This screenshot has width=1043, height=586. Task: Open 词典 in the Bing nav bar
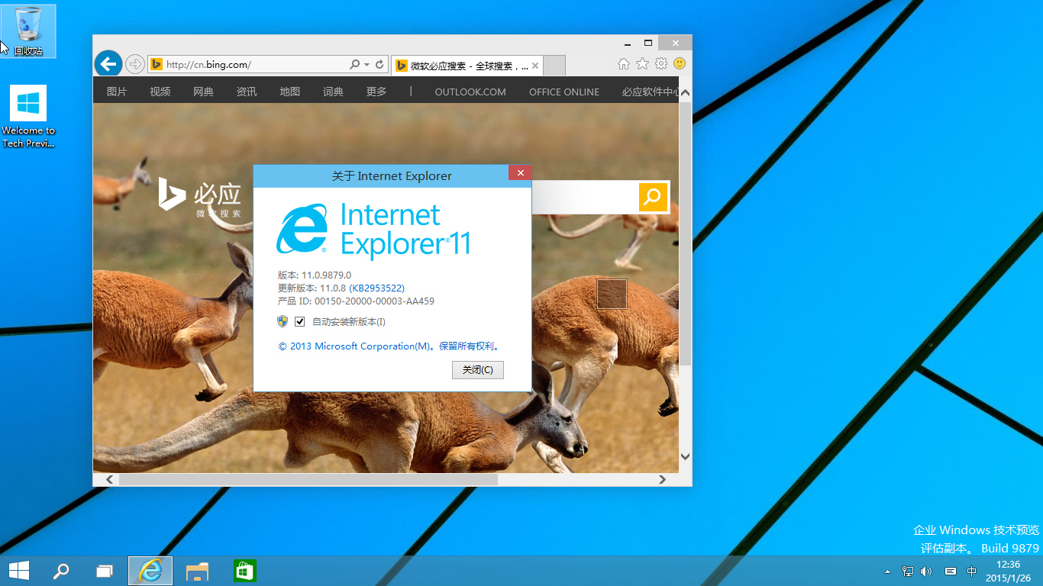coord(334,92)
